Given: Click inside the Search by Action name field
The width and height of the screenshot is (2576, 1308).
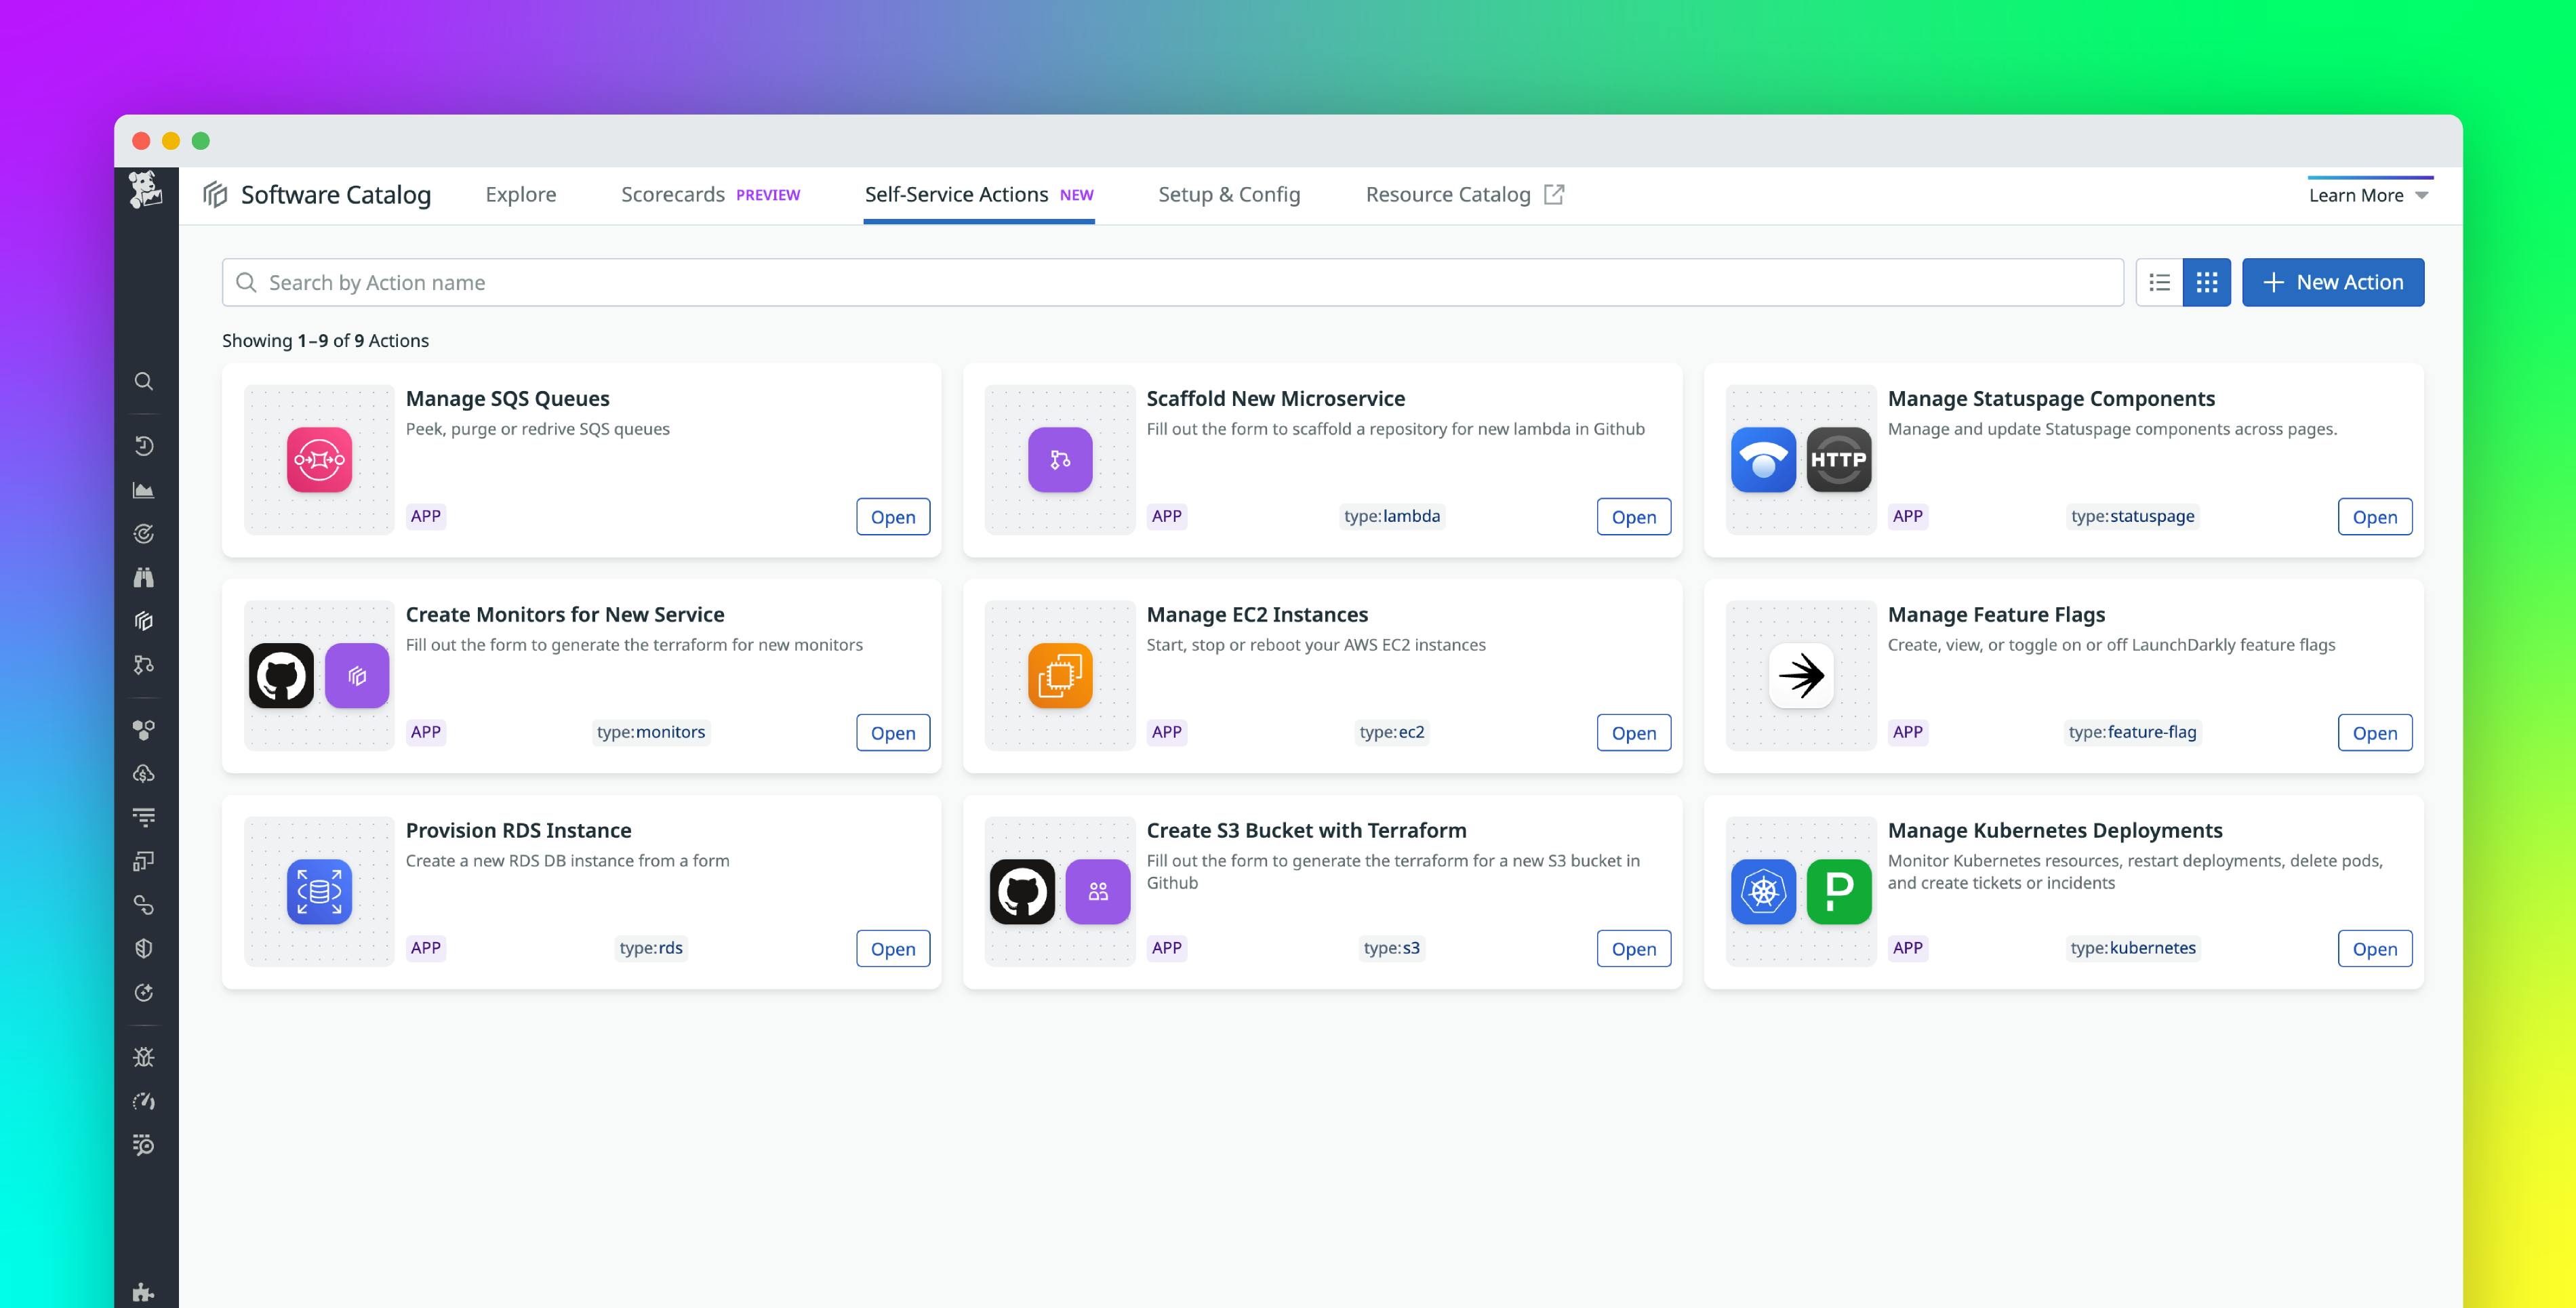Looking at the screenshot, I should coord(700,282).
